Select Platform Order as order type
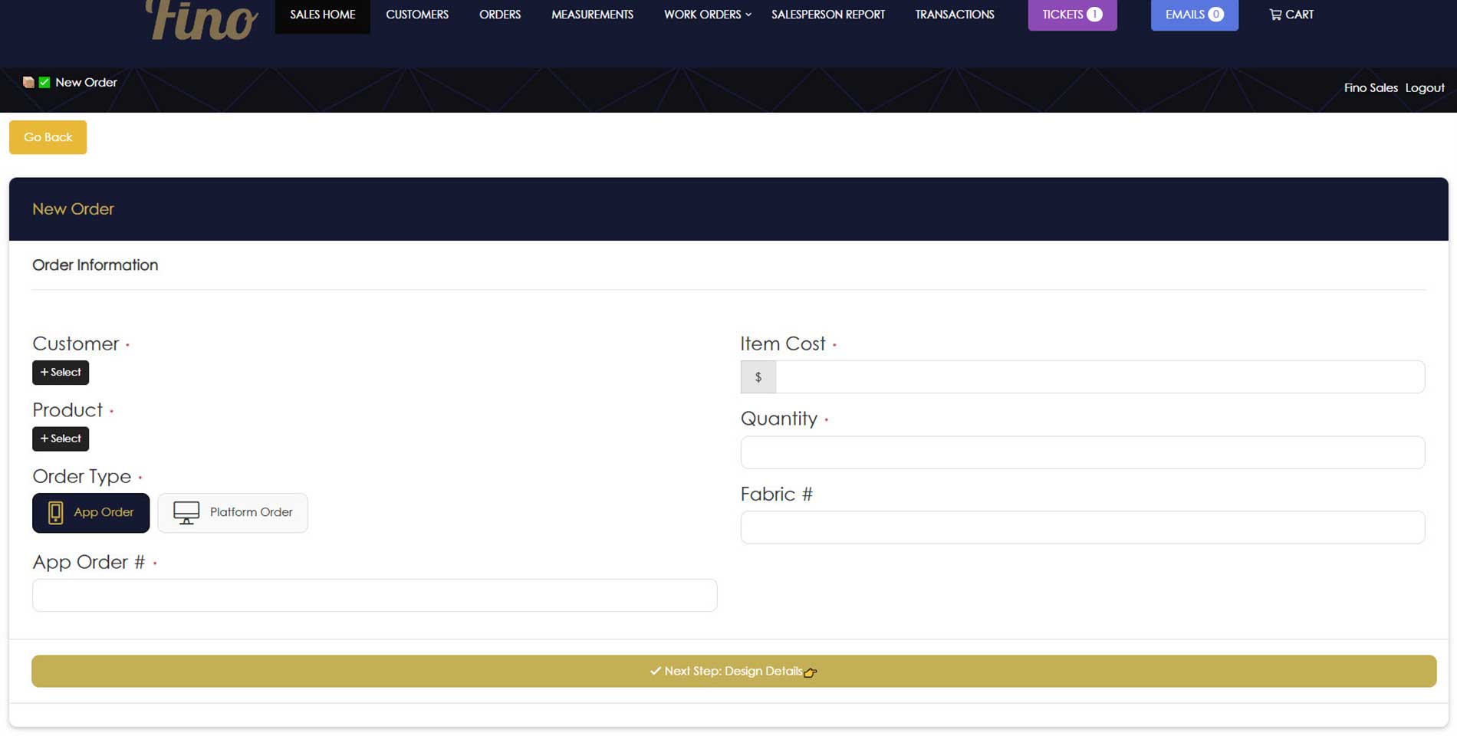This screenshot has width=1457, height=736. point(232,513)
